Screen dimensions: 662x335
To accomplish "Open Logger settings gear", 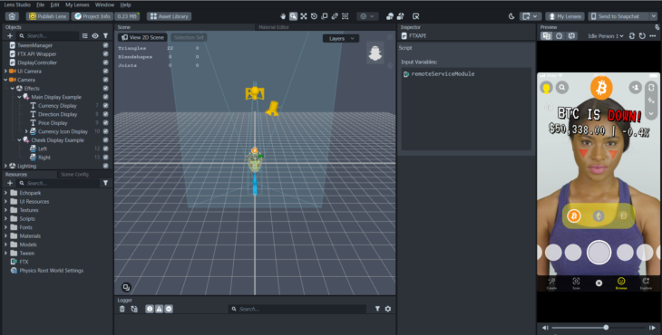I will pyautogui.click(x=387, y=309).
